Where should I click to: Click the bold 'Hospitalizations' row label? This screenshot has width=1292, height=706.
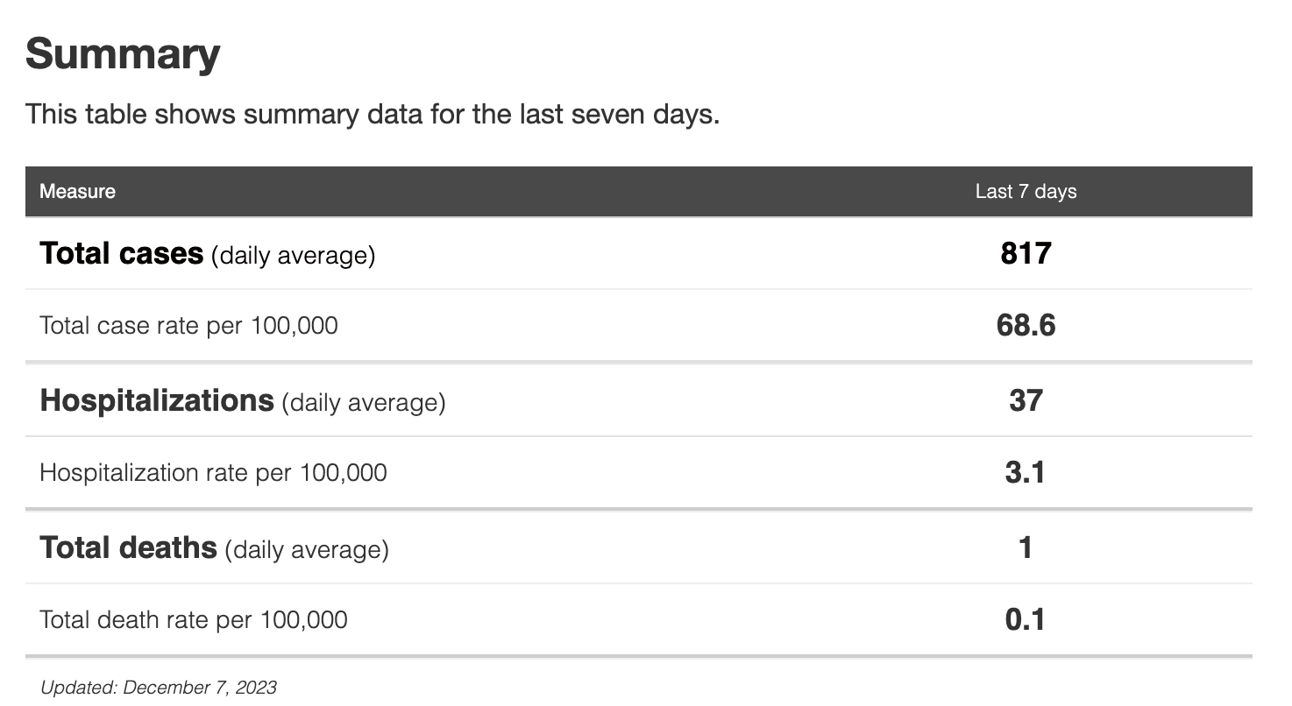(x=157, y=401)
